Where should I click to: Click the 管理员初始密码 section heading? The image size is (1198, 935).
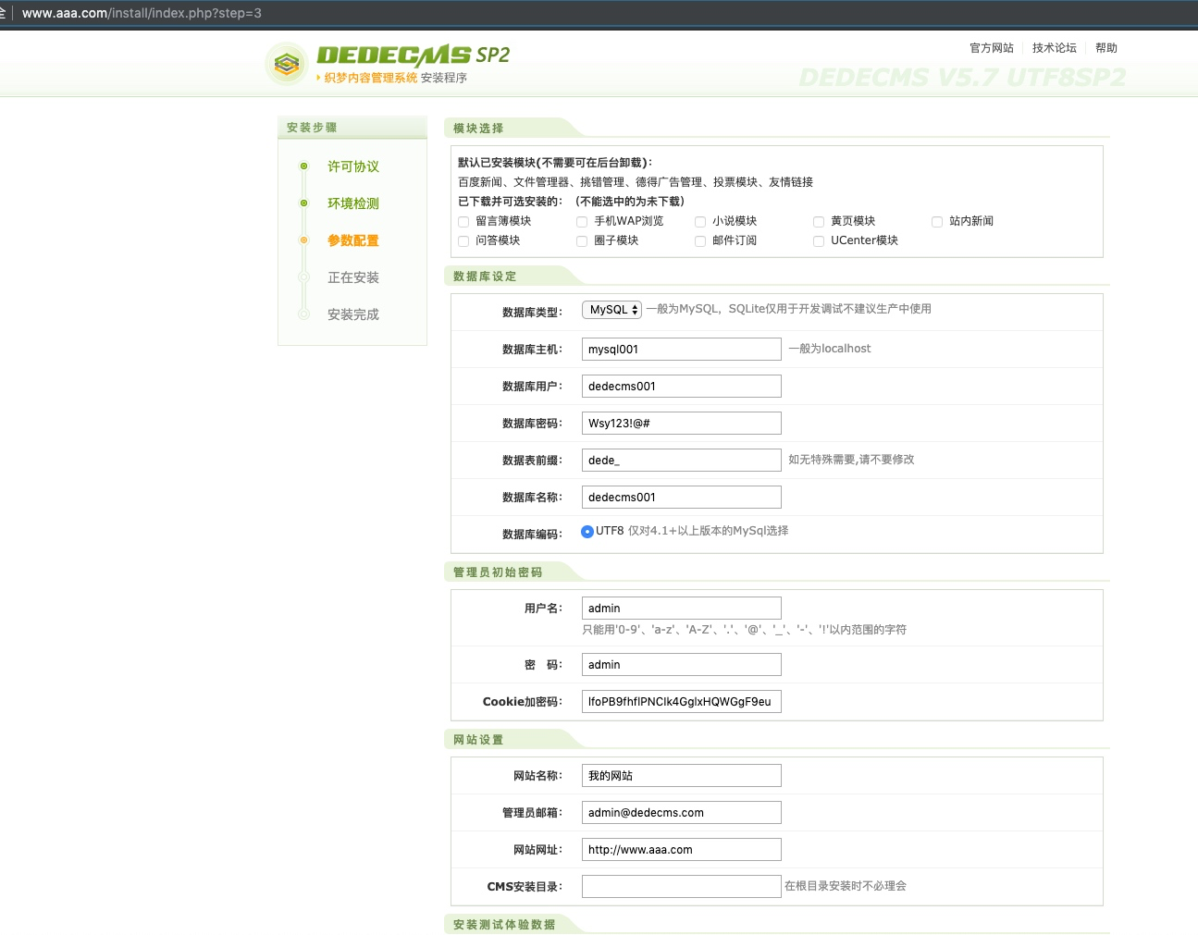[498, 572]
